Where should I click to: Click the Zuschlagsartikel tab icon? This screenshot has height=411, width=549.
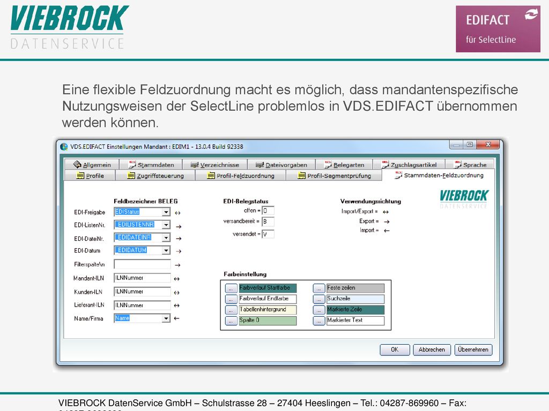pyautogui.click(x=385, y=164)
